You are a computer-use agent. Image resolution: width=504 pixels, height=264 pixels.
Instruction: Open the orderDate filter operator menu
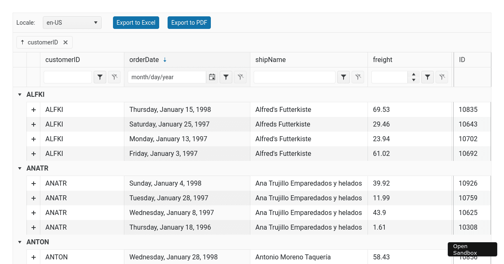coord(226,77)
